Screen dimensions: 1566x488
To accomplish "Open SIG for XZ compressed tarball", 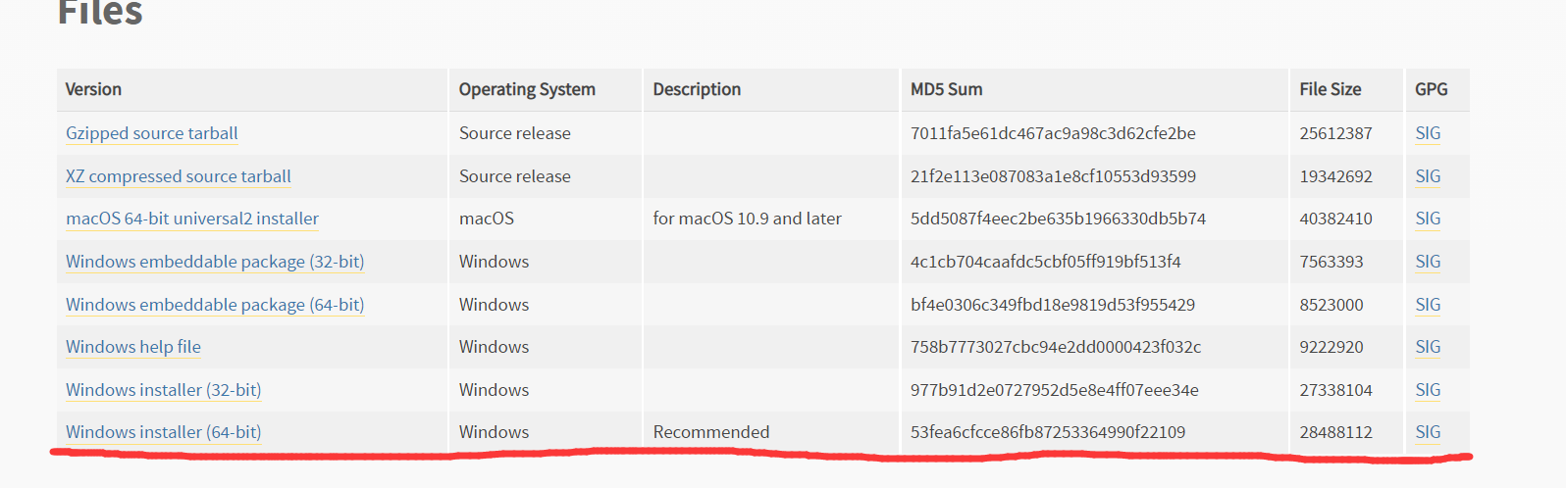I will pyautogui.click(x=1428, y=176).
